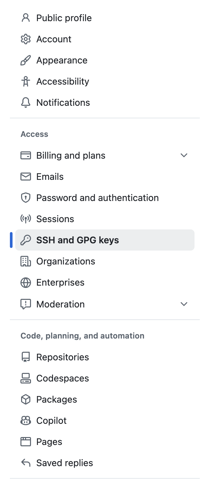211x482 pixels.
Task: Expand the Billing and plans chevron
Action: pyautogui.click(x=184, y=155)
